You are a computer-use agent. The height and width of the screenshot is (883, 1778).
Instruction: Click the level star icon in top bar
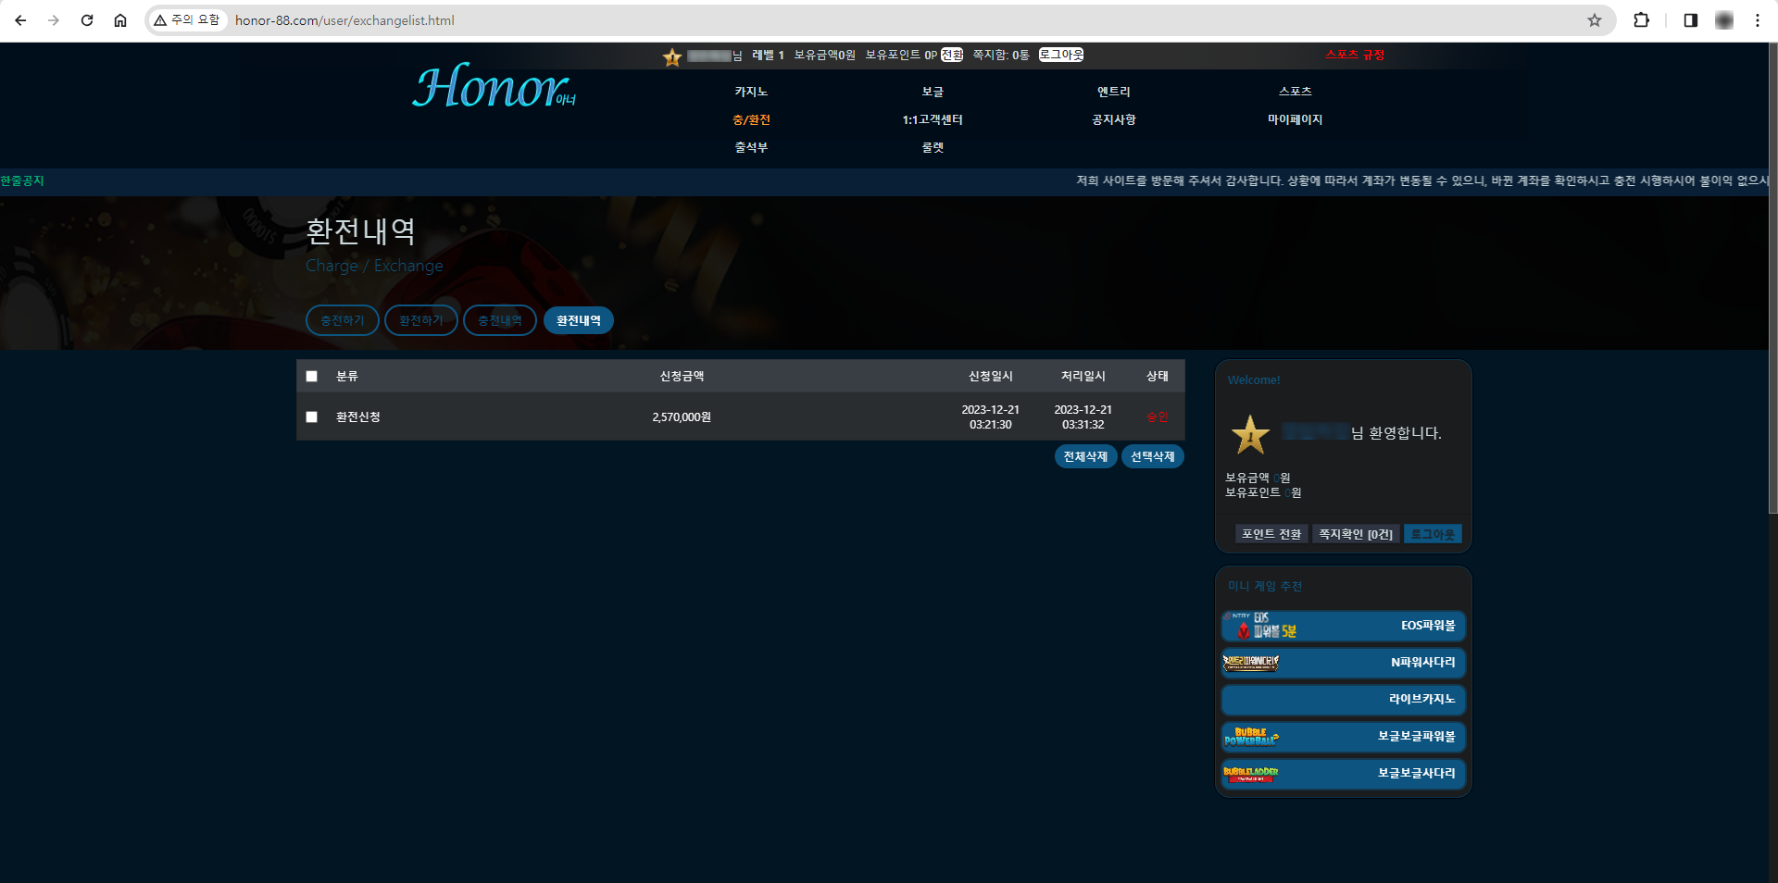click(x=672, y=57)
